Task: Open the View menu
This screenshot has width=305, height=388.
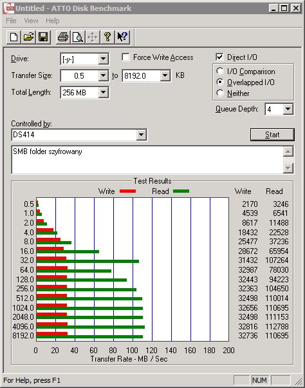Action: pos(31,21)
